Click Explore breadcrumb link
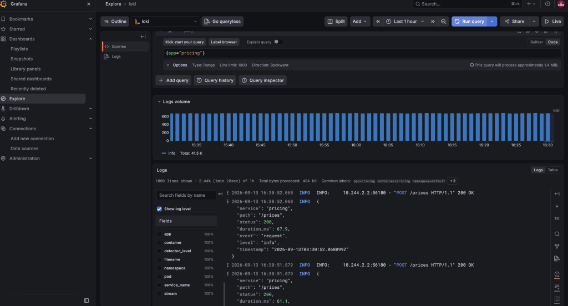Screen dimensions: 568x306 pos(113,4)
